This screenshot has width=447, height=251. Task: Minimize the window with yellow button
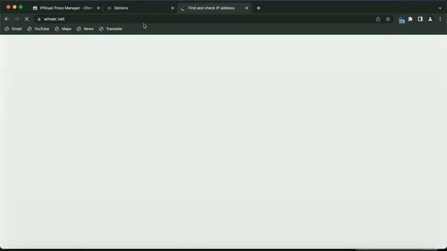pos(15,7)
